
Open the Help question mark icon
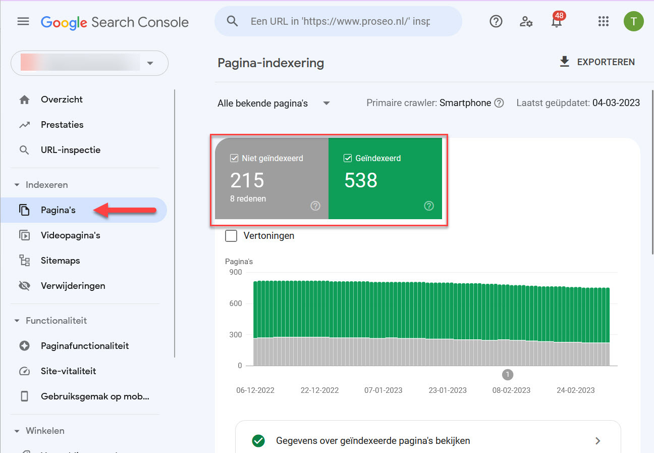tap(496, 22)
